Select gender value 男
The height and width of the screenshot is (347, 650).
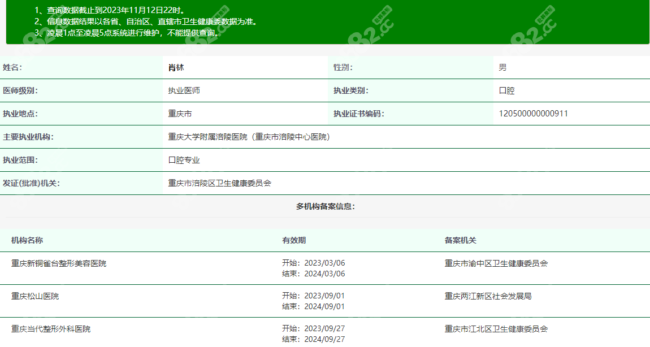click(502, 68)
